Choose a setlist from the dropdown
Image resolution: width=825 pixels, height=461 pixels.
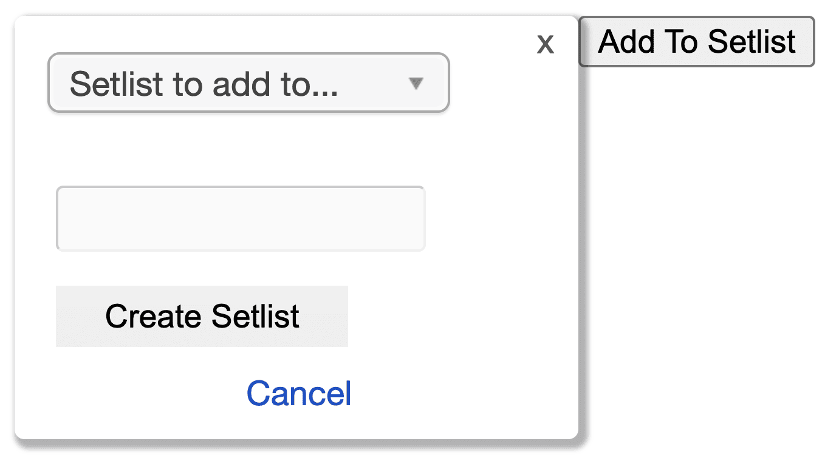click(x=248, y=83)
